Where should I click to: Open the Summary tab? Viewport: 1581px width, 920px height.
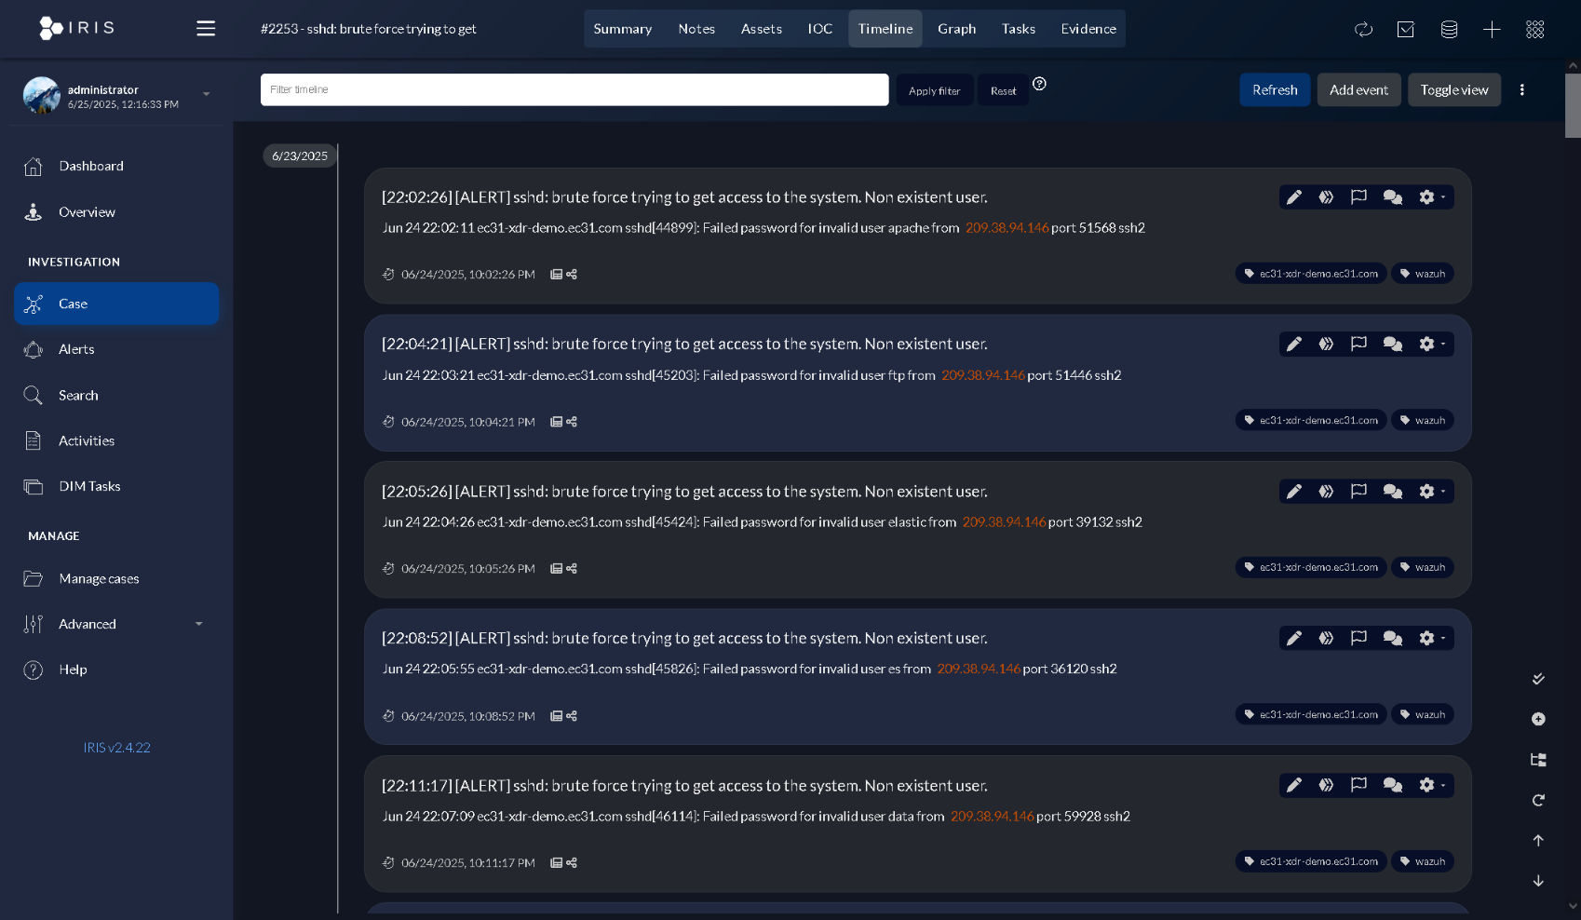pyautogui.click(x=623, y=29)
